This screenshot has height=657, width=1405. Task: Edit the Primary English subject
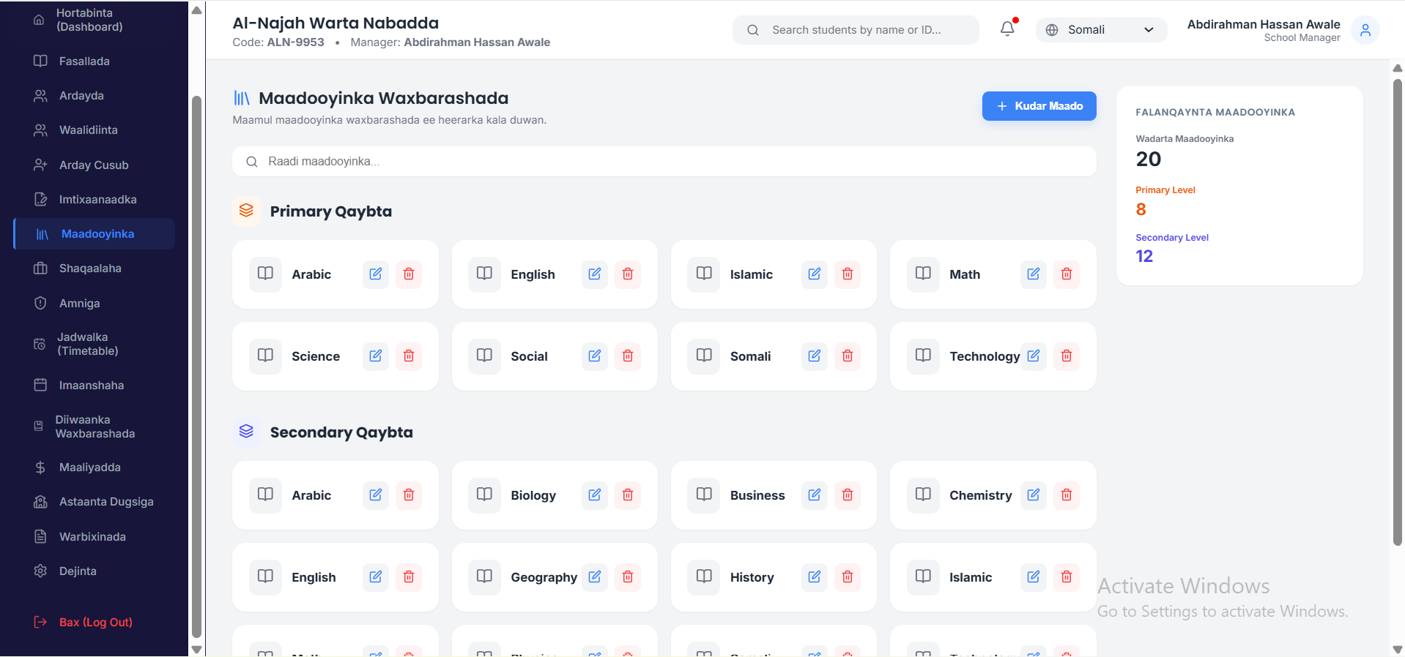[x=595, y=274]
